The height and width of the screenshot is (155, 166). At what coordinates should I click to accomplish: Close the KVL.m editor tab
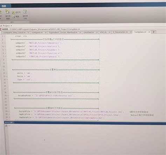pos(109,32)
